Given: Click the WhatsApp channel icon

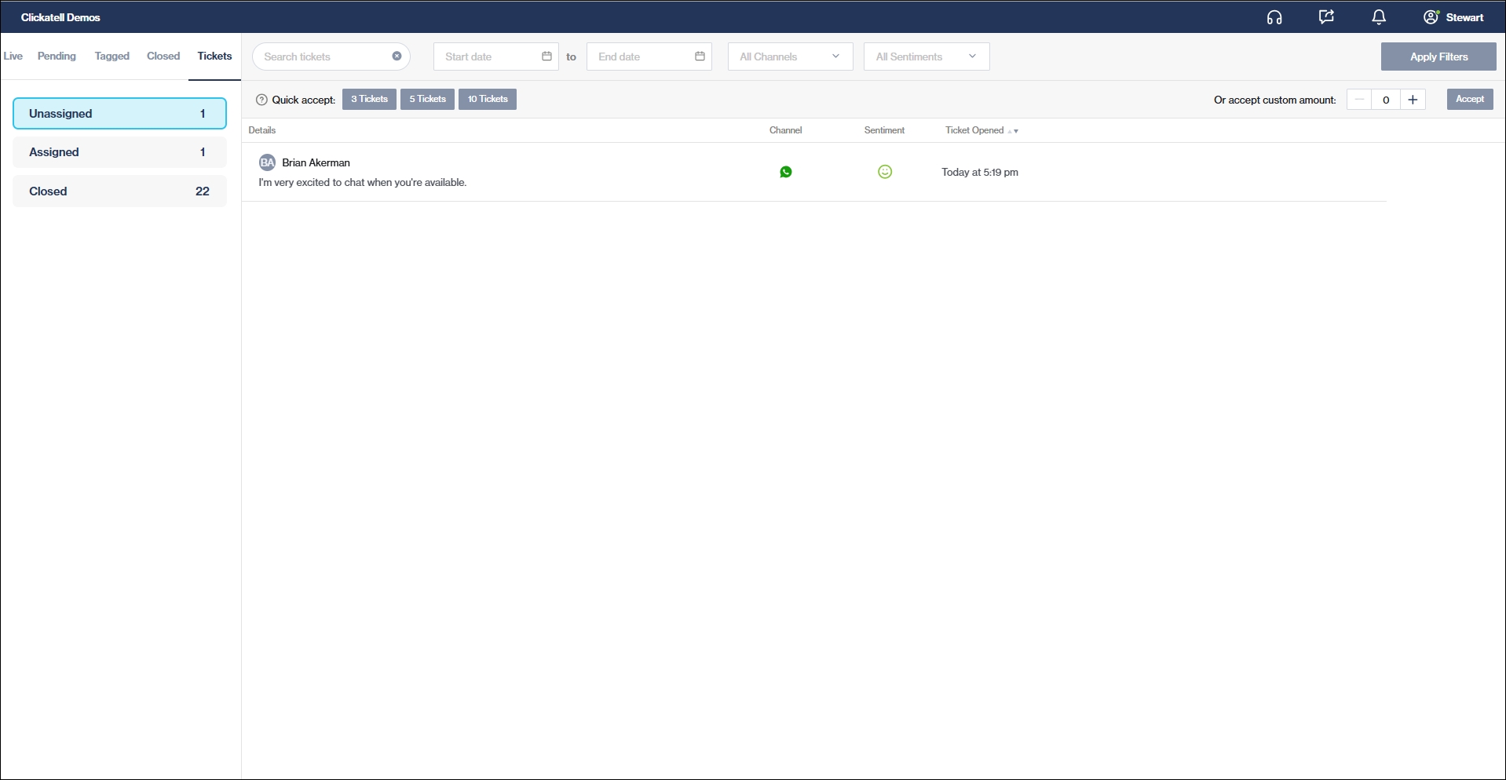Looking at the screenshot, I should coord(785,172).
